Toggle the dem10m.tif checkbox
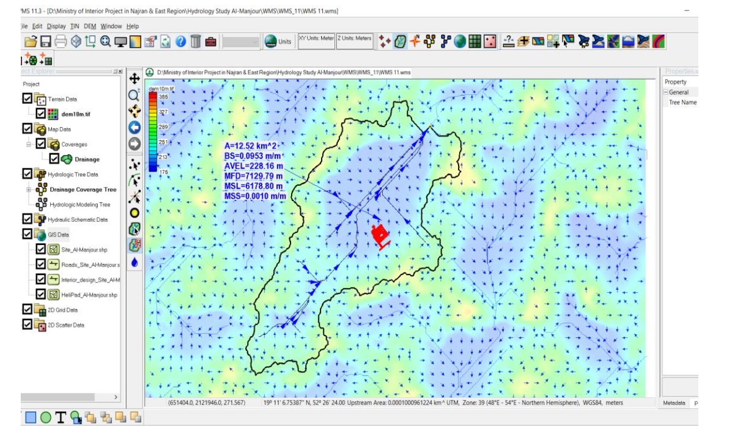The height and width of the screenshot is (426, 732). (x=40, y=114)
